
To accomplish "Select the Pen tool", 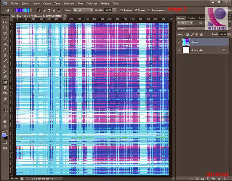I will 5,99.
